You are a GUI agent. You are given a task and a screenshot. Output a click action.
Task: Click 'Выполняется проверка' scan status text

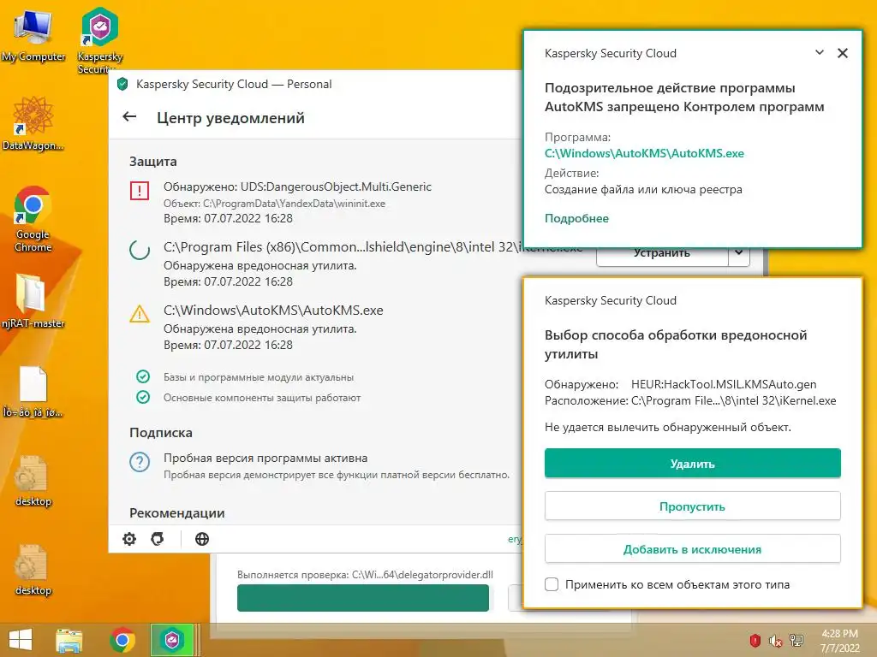365,575
